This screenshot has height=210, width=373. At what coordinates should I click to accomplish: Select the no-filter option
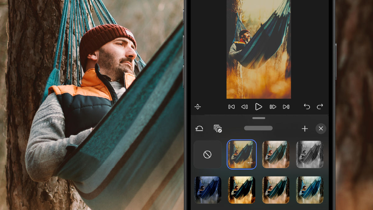click(208, 154)
